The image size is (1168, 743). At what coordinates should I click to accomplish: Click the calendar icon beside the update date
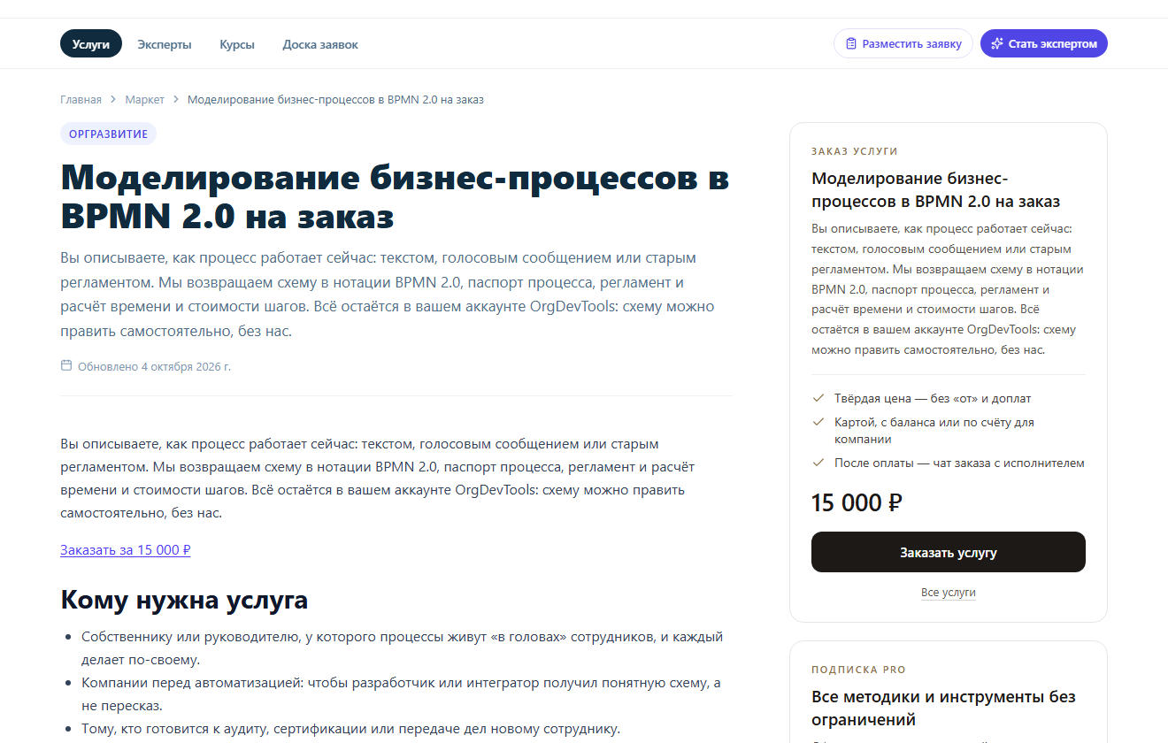click(x=66, y=365)
